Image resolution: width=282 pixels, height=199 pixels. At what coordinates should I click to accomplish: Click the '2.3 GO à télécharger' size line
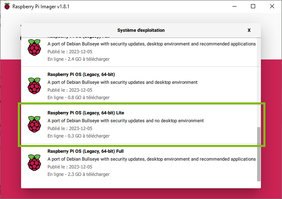coord(79,174)
